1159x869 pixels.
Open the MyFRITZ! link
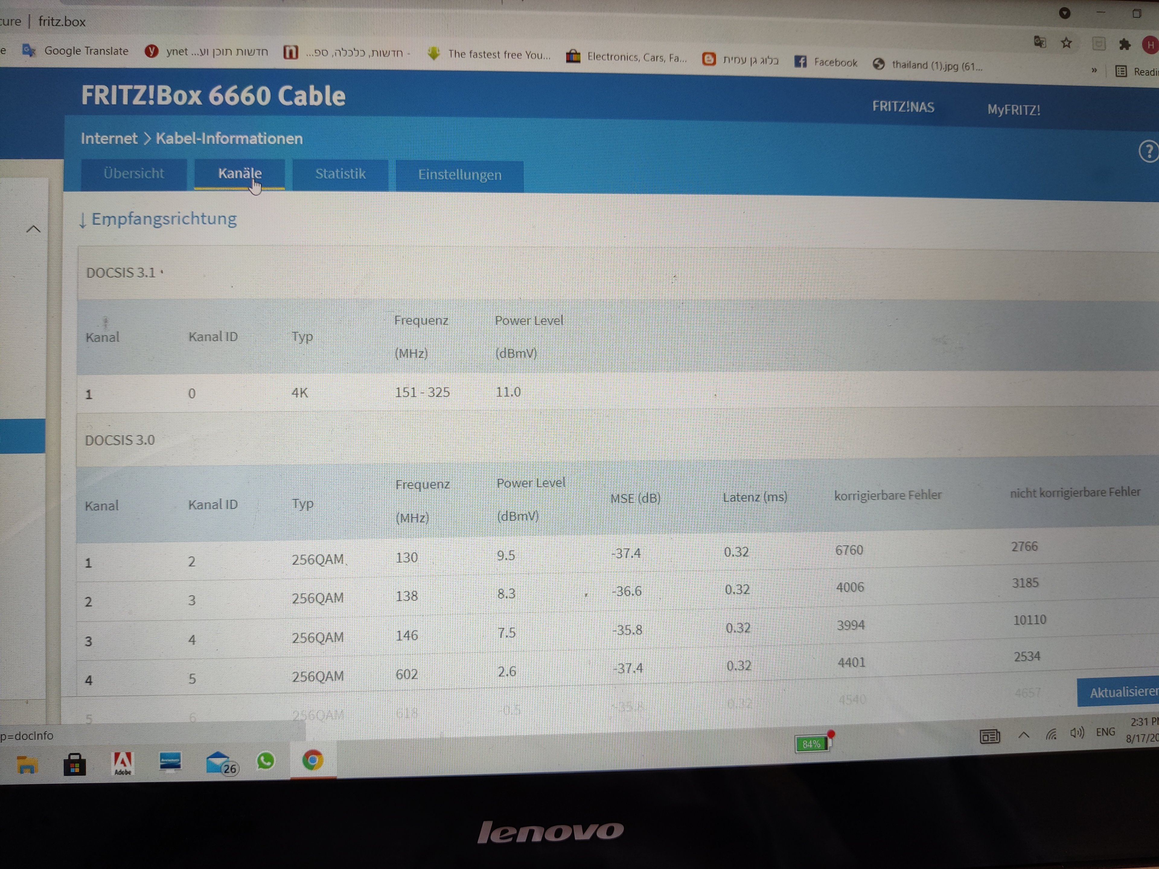tap(1013, 110)
